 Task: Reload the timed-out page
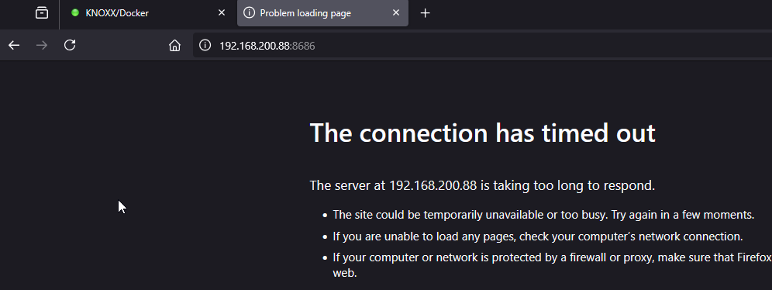pos(70,45)
